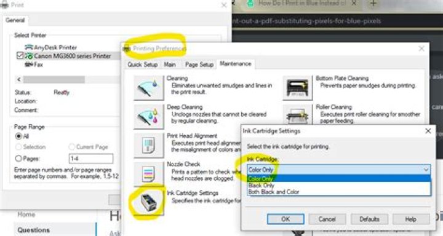The width and height of the screenshot is (443, 236).
Task: Choose the Selection radio button
Action: click(18, 147)
